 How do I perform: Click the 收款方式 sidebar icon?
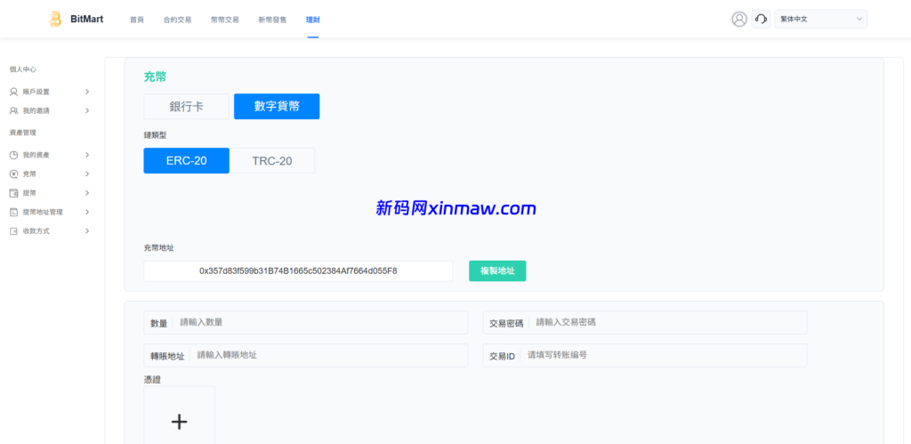click(x=14, y=230)
